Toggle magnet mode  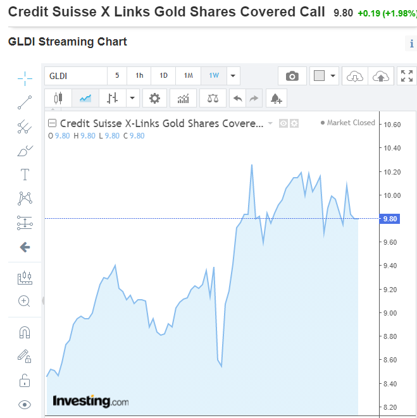click(25, 333)
